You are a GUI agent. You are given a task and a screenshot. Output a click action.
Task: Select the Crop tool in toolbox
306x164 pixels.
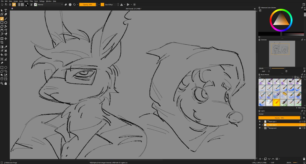[x=2, y=43]
